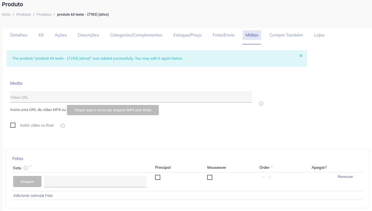Switch to the Detalhes tab
This screenshot has width=372, height=211.
[x=19, y=35]
